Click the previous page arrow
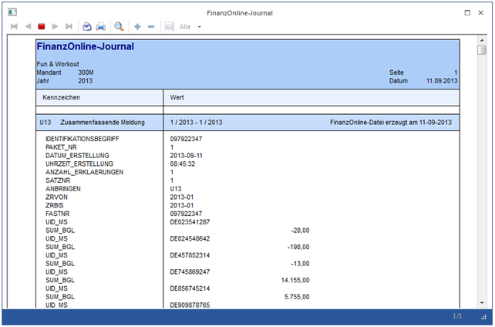495x327 pixels. [28, 26]
